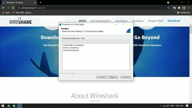Open the clock showing 07:53 AM
The image size is (192, 108).
pyautogui.click(x=179, y=106)
